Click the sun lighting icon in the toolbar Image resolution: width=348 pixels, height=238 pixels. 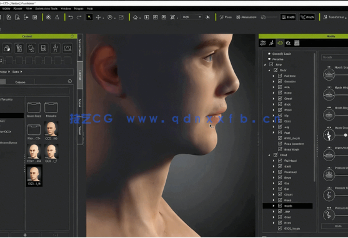pyautogui.click(x=207, y=17)
